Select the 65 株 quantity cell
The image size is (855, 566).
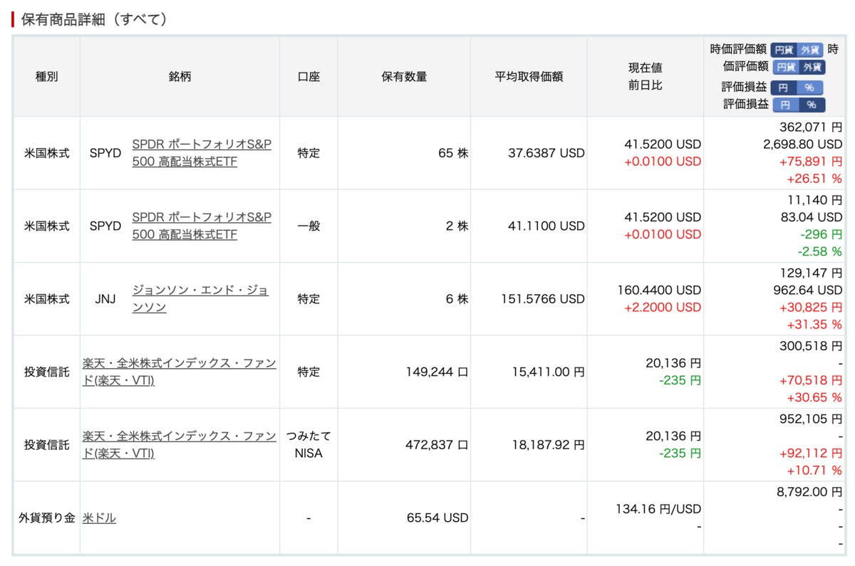[404, 153]
